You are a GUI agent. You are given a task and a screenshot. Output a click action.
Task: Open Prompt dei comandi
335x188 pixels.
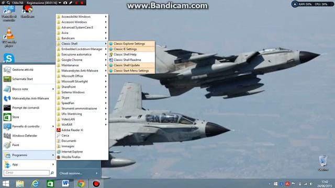pos(29,108)
